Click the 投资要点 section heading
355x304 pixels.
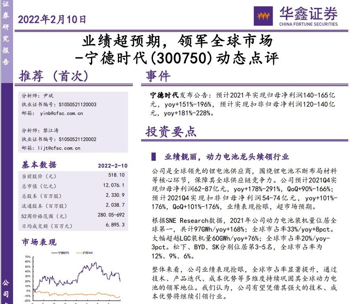171,132
